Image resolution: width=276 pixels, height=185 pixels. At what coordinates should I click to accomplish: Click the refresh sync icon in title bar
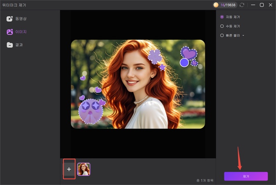(x=242, y=5)
